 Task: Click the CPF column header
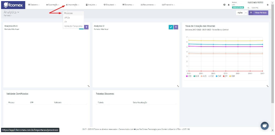(x=32, y=103)
